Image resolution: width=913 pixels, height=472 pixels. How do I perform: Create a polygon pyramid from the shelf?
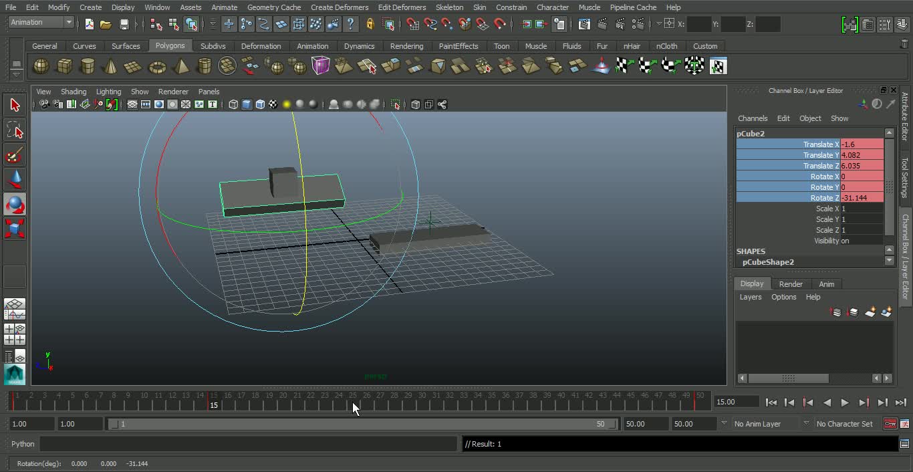coord(180,66)
